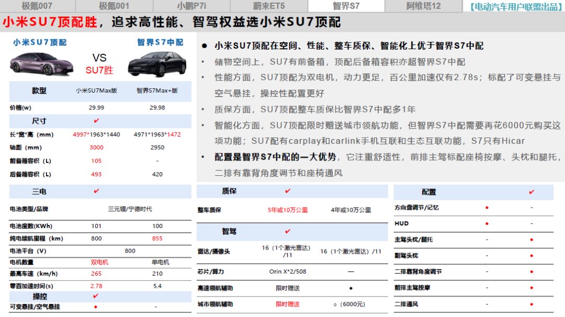Click the 纯电续航里程 (km) row label
This screenshot has height=317, width=565.
pyautogui.click(x=37, y=239)
